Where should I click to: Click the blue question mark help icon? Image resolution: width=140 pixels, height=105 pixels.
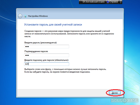pyautogui.click(x=108, y=2)
